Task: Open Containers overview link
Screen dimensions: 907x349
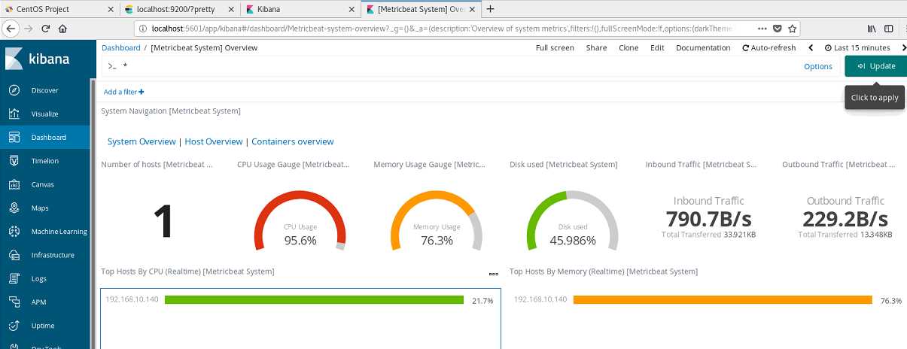Action: (292, 141)
